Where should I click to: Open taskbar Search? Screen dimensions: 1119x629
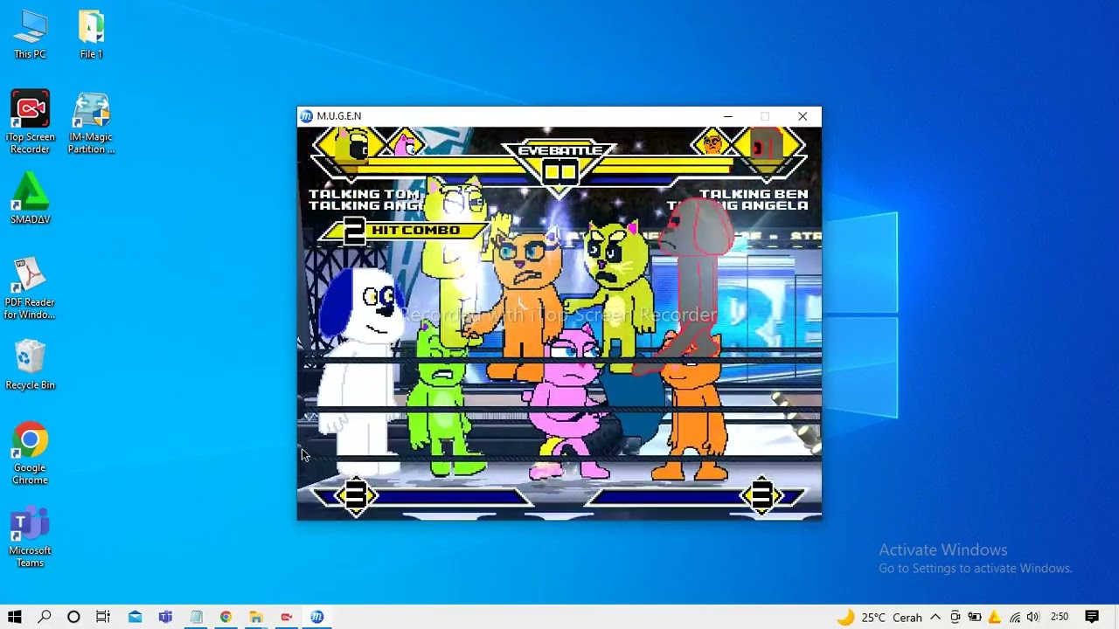45,617
